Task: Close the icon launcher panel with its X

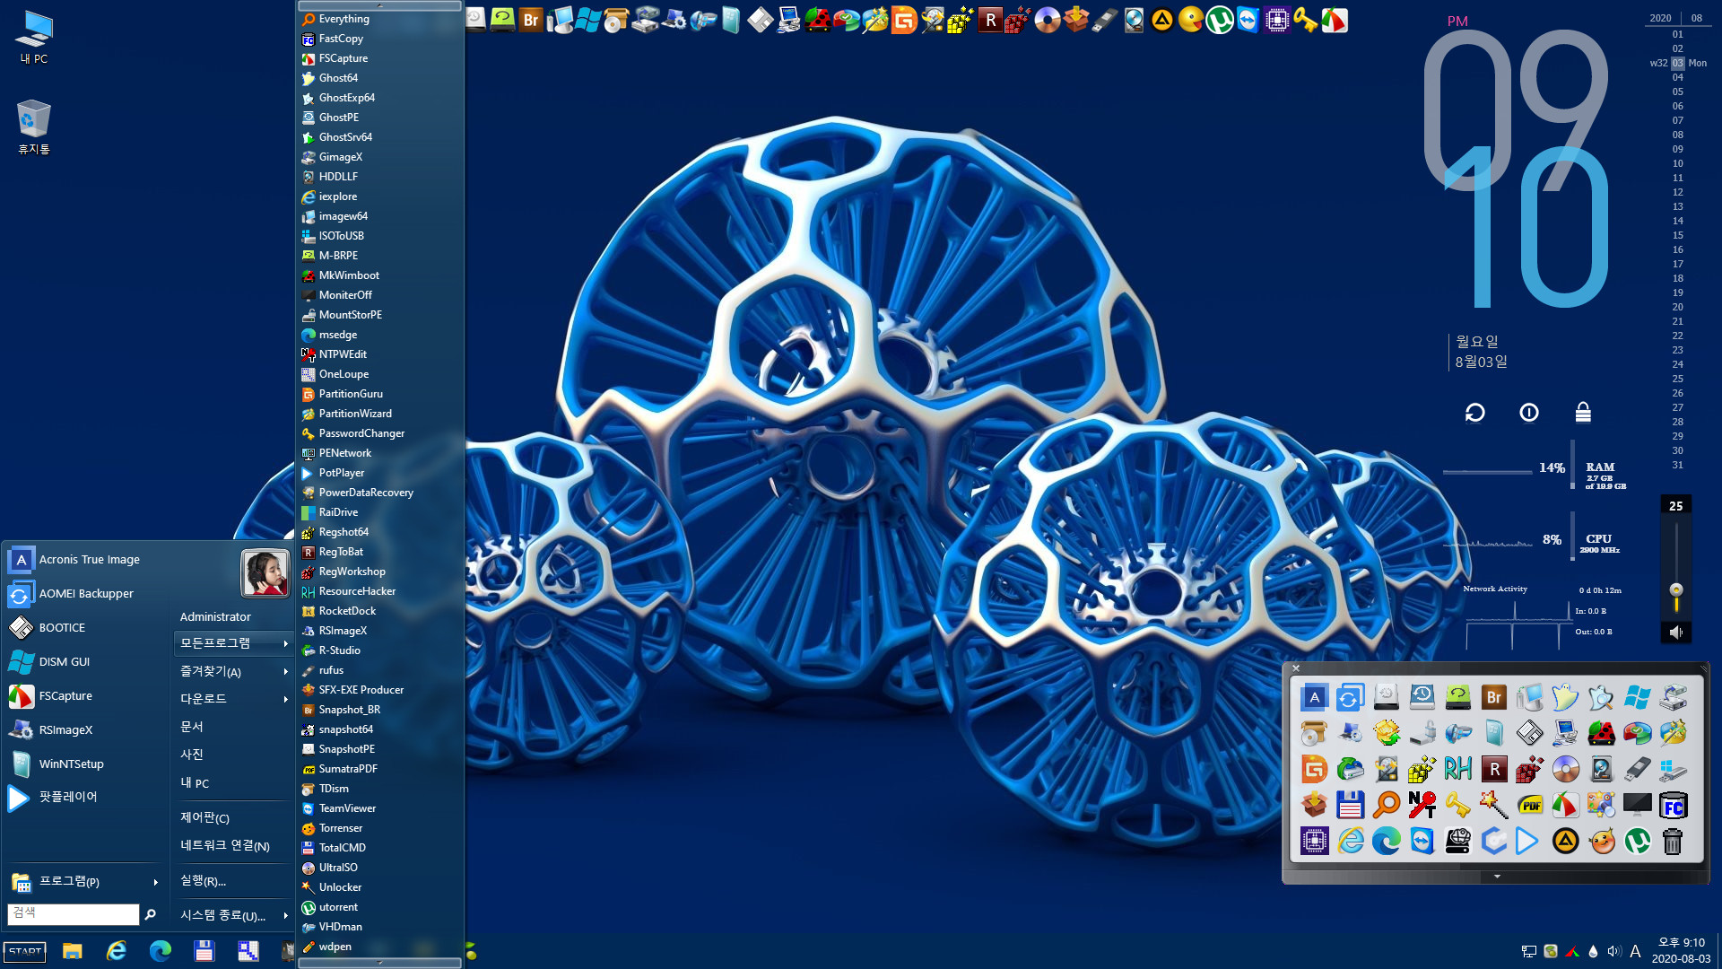Action: click(x=1296, y=668)
